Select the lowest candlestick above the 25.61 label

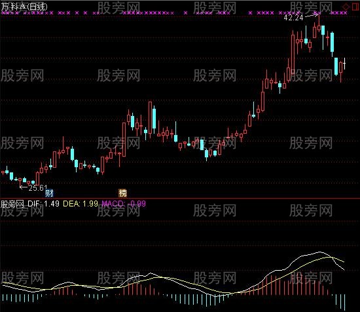(x=20, y=183)
